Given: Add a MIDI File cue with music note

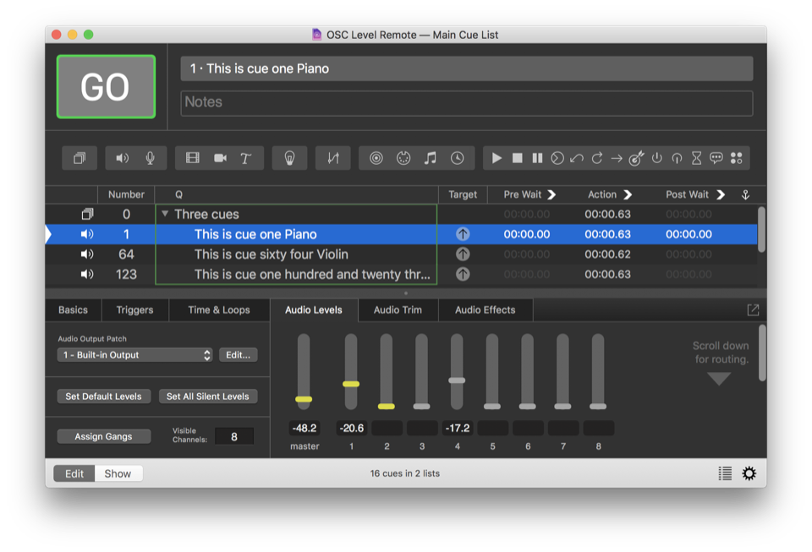Looking at the screenshot, I should click(x=431, y=158).
